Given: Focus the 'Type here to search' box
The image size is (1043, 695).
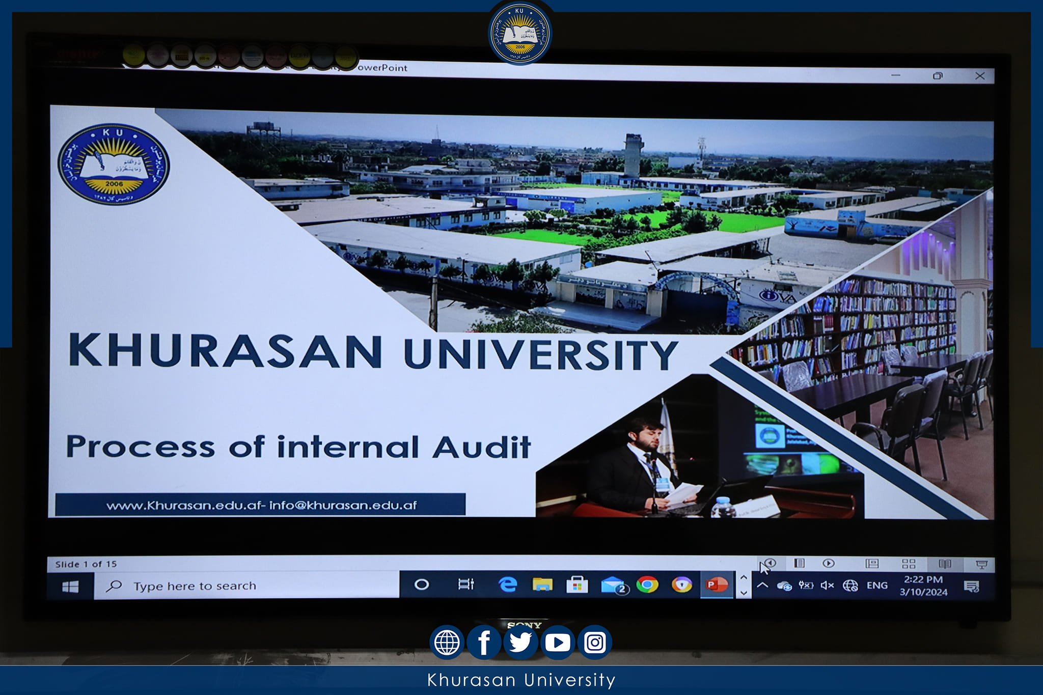Looking at the screenshot, I should [247, 586].
